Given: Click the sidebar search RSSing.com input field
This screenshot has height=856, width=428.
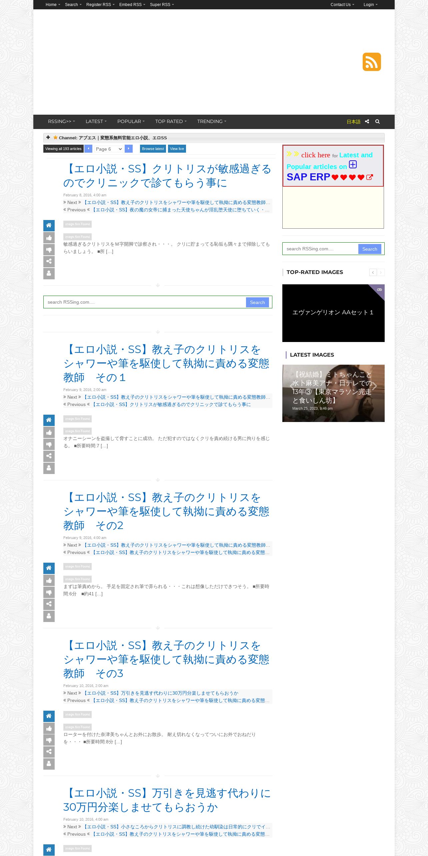Looking at the screenshot, I should [x=320, y=249].
